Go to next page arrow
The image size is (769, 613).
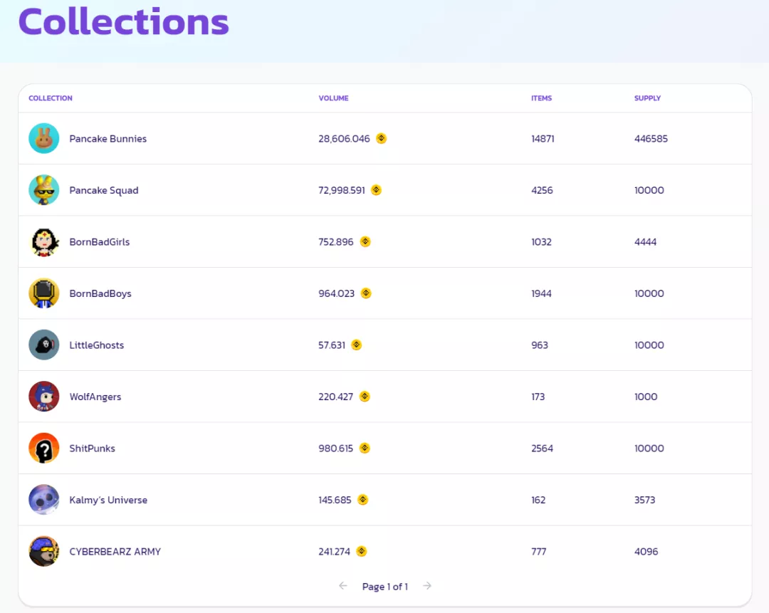pos(427,586)
